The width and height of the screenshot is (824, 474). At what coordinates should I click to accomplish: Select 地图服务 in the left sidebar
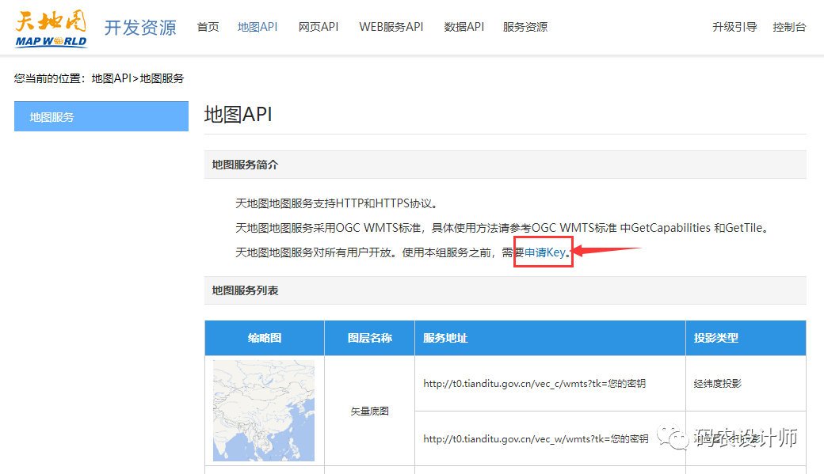coord(101,116)
